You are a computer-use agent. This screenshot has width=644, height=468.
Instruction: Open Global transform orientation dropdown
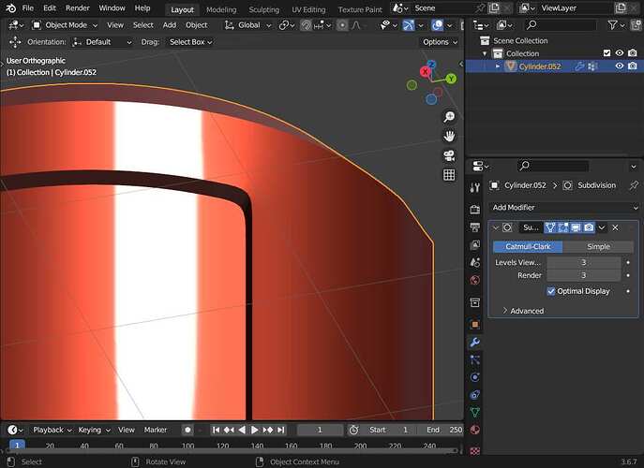coord(247,25)
